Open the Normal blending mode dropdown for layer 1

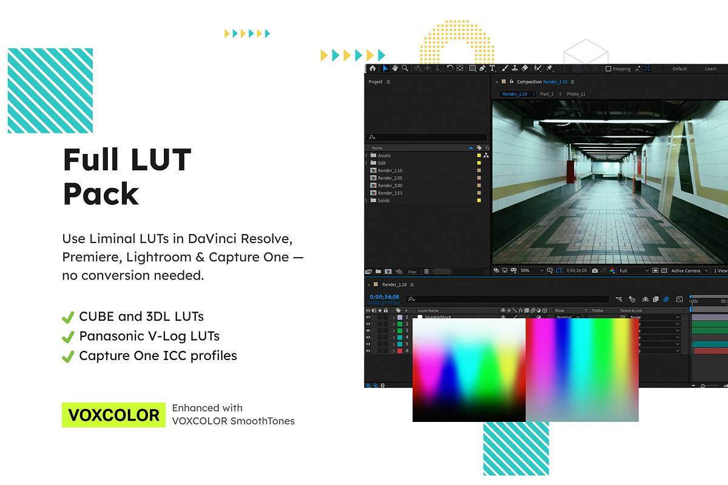click(x=568, y=317)
